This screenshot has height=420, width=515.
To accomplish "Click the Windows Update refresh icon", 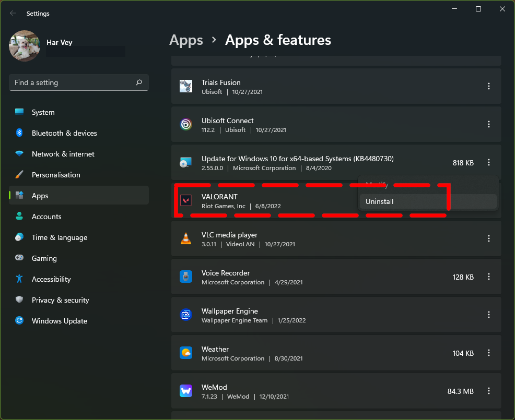I will (x=19, y=320).
